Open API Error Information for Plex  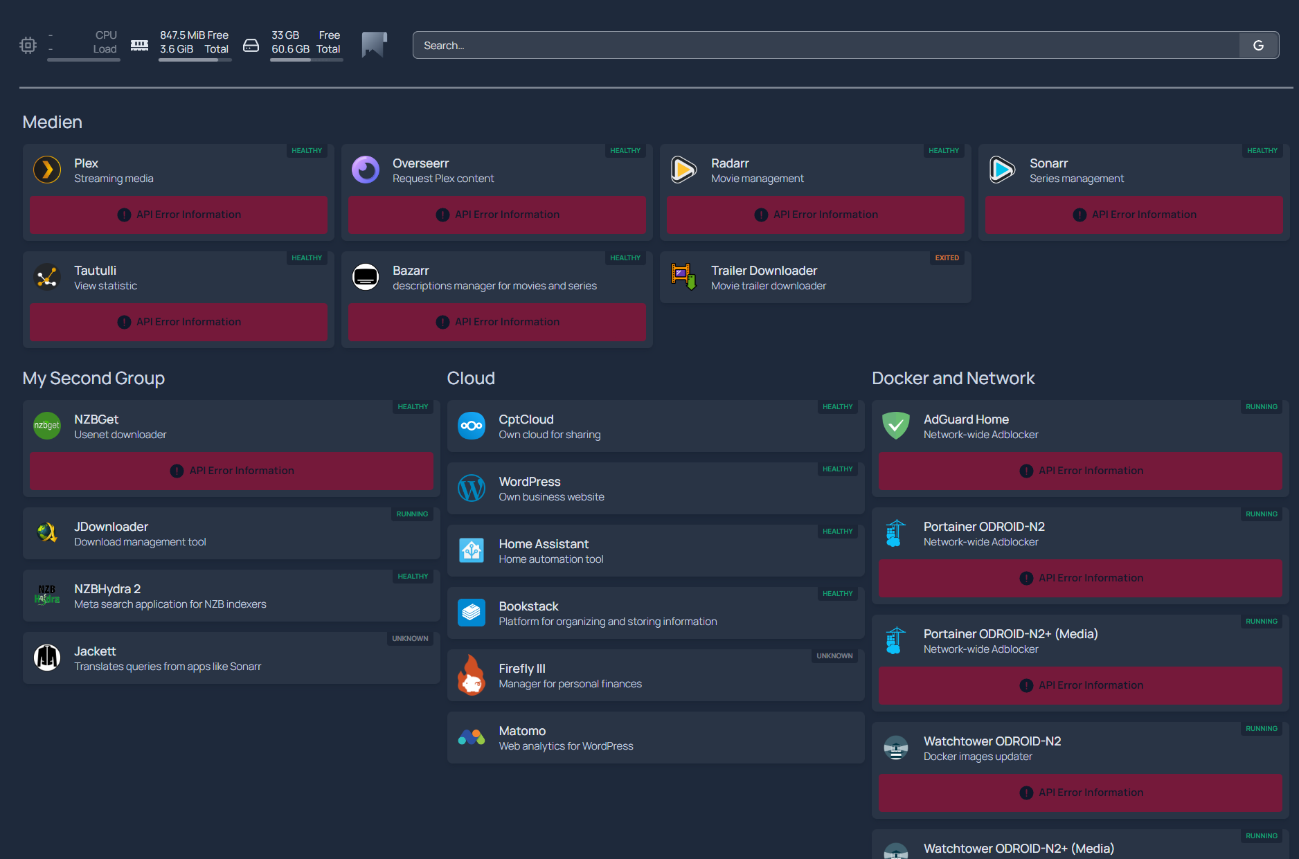179,215
